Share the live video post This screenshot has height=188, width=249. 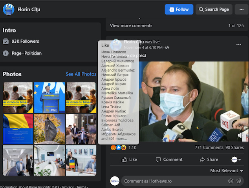tap(209, 159)
